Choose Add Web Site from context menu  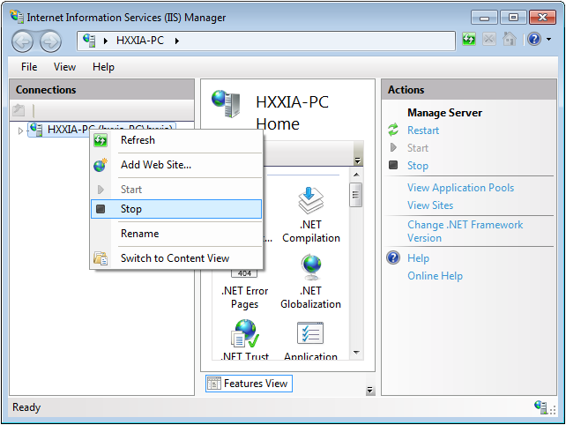155,165
